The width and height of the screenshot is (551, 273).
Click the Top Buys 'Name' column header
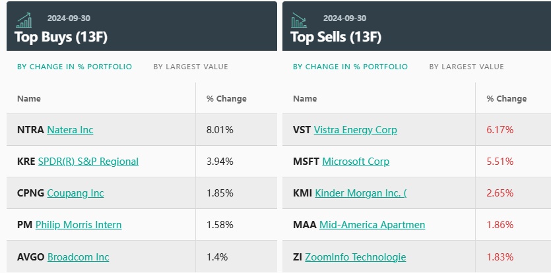[29, 99]
